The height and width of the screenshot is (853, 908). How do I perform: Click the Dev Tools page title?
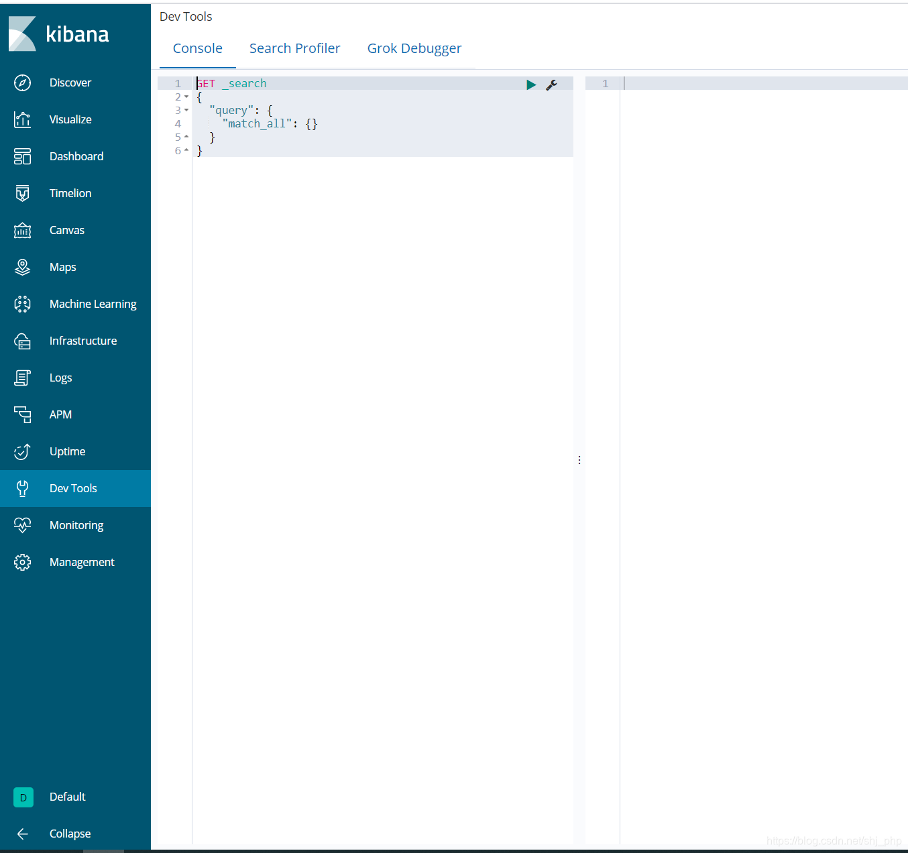(186, 17)
